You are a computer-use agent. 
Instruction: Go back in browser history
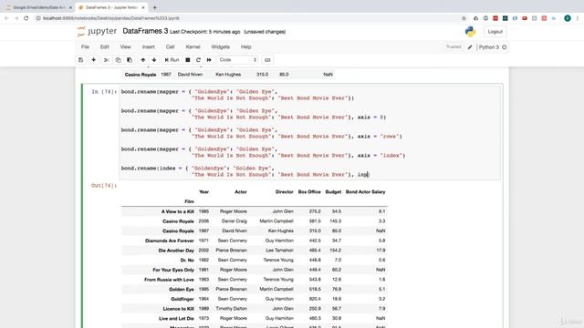pos(6,18)
